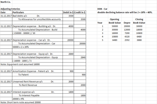Screen dimensions: 157x104
Task: Click the 'Bad debts a/c Dr.' cell
Action: coord(38,16)
